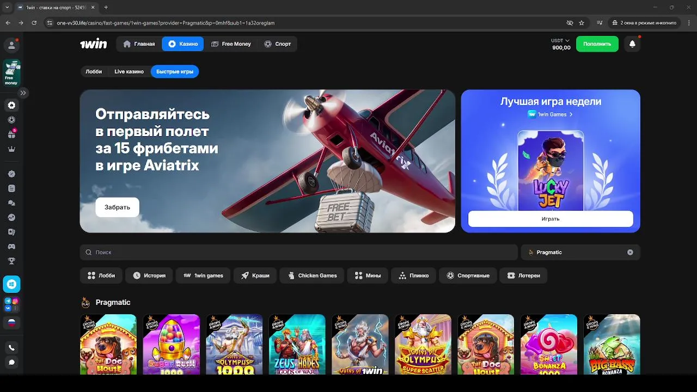Open the Sweet Bonanza 1000 game
This screenshot has height=392, width=697.
(549, 344)
